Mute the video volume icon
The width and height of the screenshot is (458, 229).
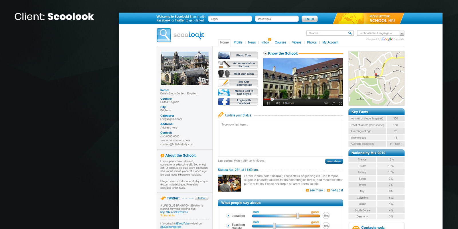[x=278, y=103]
